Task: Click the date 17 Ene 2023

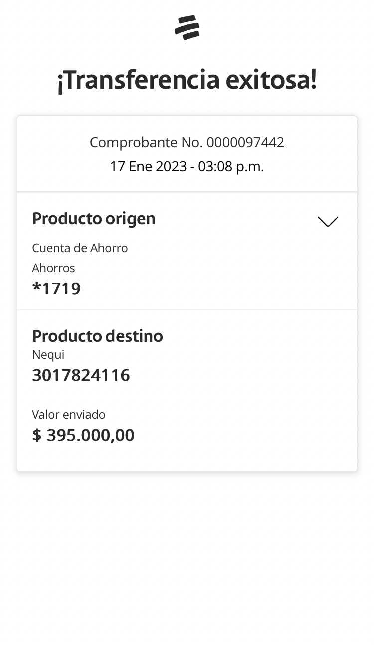Action: point(148,167)
